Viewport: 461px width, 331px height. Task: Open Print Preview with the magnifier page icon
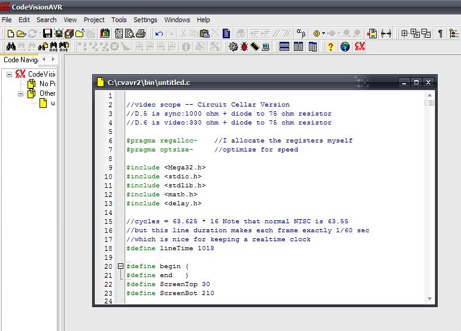point(129,34)
